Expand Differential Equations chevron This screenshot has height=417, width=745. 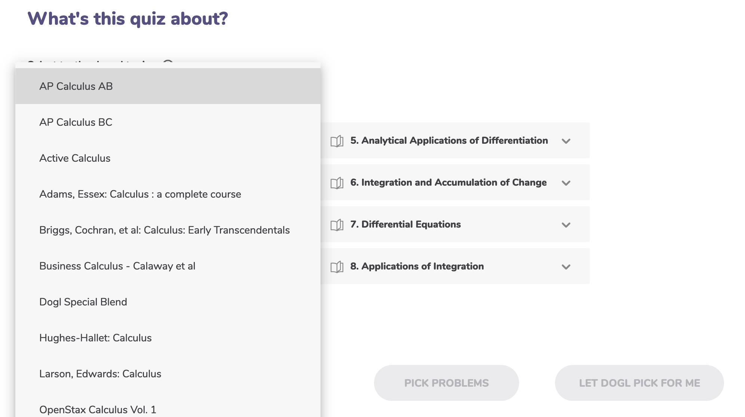click(566, 225)
